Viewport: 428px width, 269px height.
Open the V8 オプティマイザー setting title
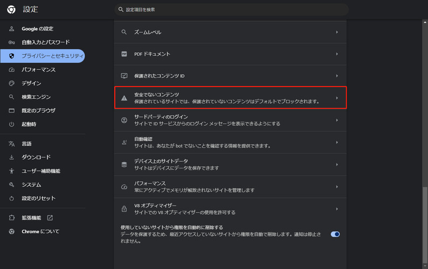[155, 206]
